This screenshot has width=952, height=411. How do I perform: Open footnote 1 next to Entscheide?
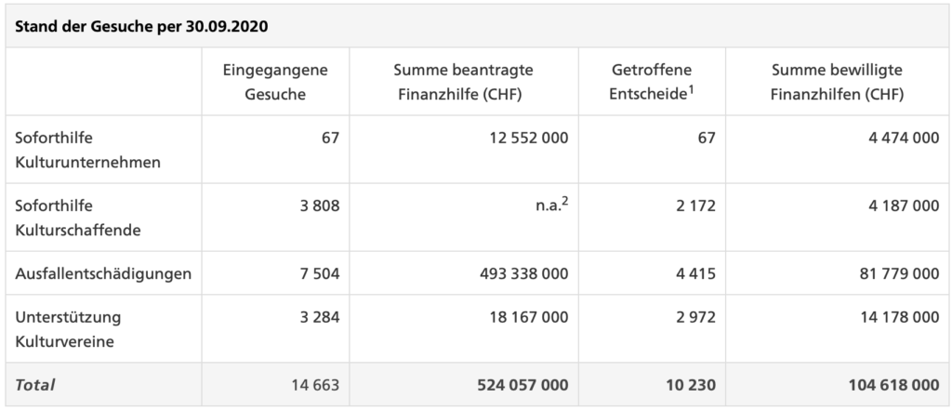[694, 89]
